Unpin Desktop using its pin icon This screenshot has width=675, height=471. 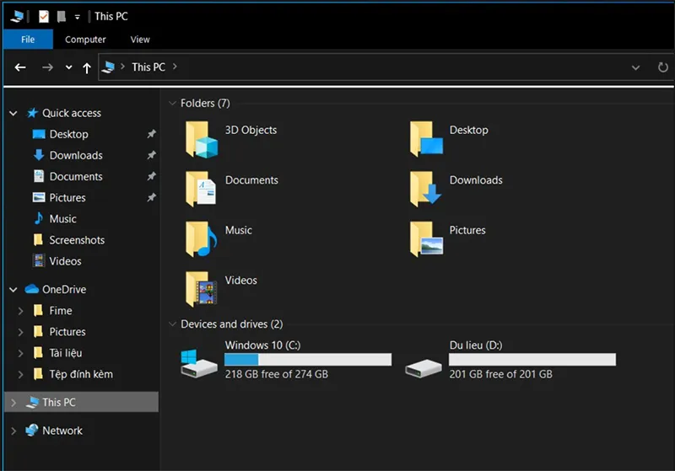[x=151, y=134]
